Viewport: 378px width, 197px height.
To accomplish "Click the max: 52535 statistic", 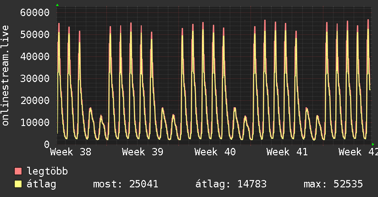I will pyautogui.click(x=333, y=184).
